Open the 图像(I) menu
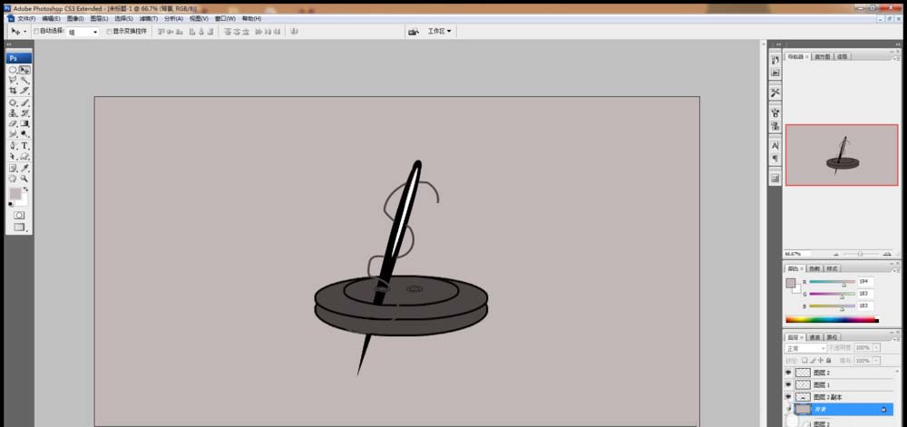The height and width of the screenshot is (427, 907). [75, 18]
